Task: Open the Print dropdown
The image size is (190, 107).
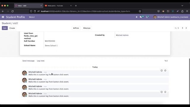Action: pyautogui.click(x=76, y=28)
